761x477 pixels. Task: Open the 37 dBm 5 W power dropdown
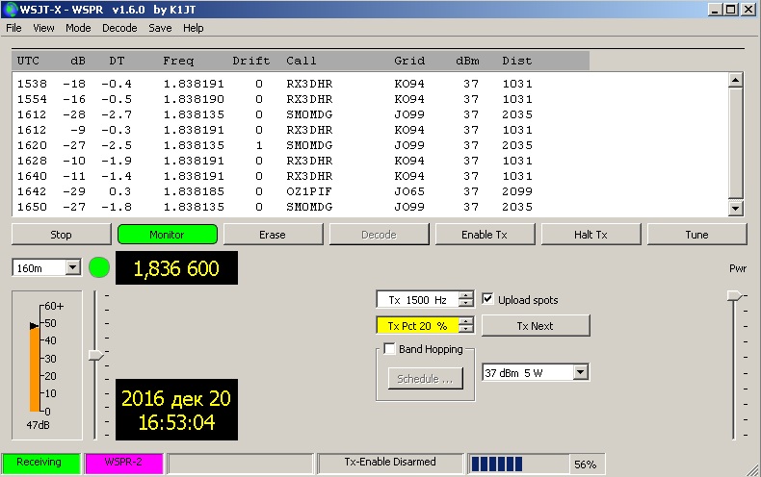click(x=581, y=372)
